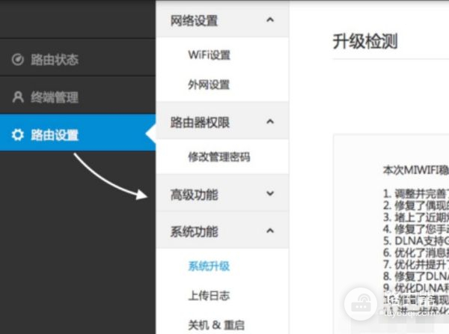This screenshot has width=449, height=334.
Task: Click changelog line 5 DLNA支持
Action: point(416,241)
